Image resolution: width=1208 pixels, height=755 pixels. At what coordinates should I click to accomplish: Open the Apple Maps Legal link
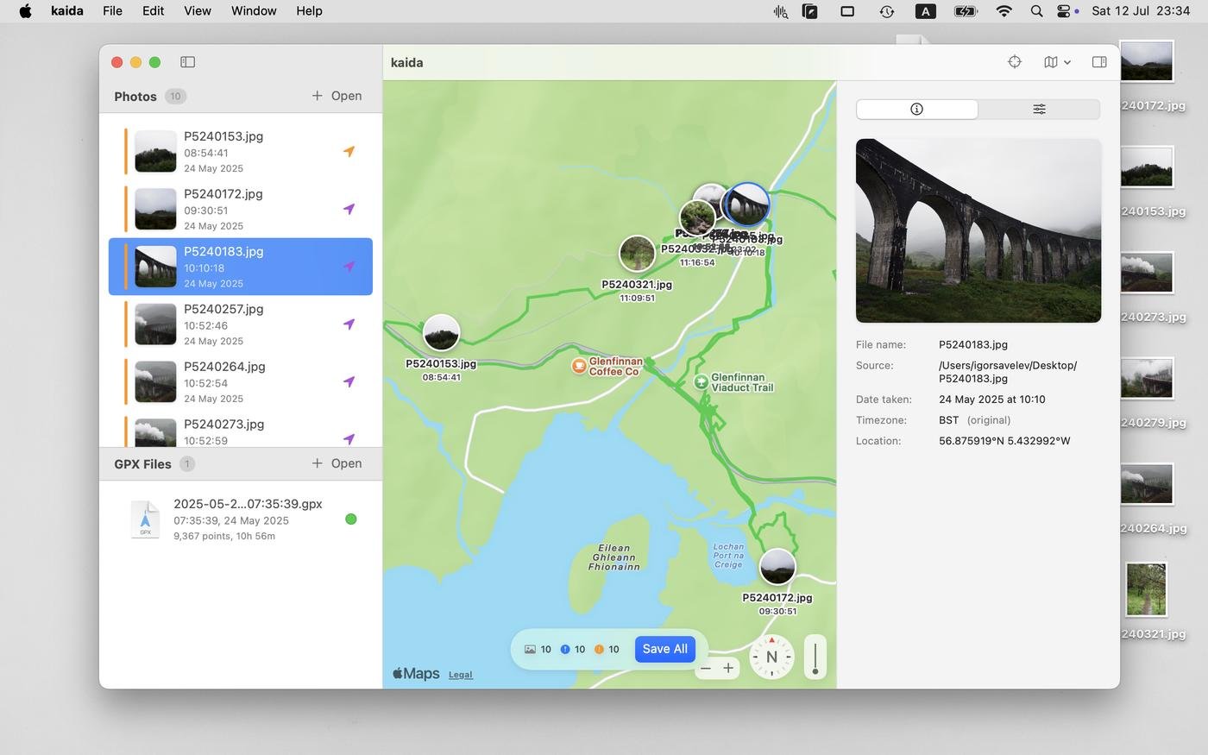click(x=460, y=675)
